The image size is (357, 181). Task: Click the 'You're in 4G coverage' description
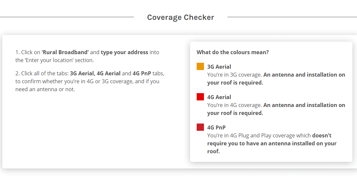[234, 105]
